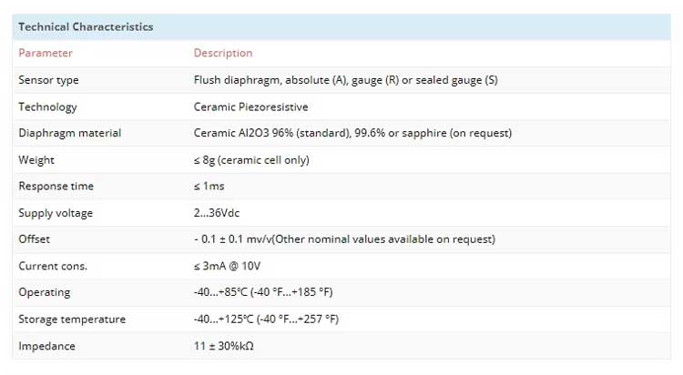The width and height of the screenshot is (683, 375).
Task: Click the Supply voltage label
Action: coord(56,213)
